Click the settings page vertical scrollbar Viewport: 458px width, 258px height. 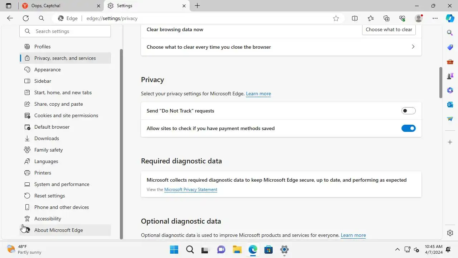click(x=441, y=82)
